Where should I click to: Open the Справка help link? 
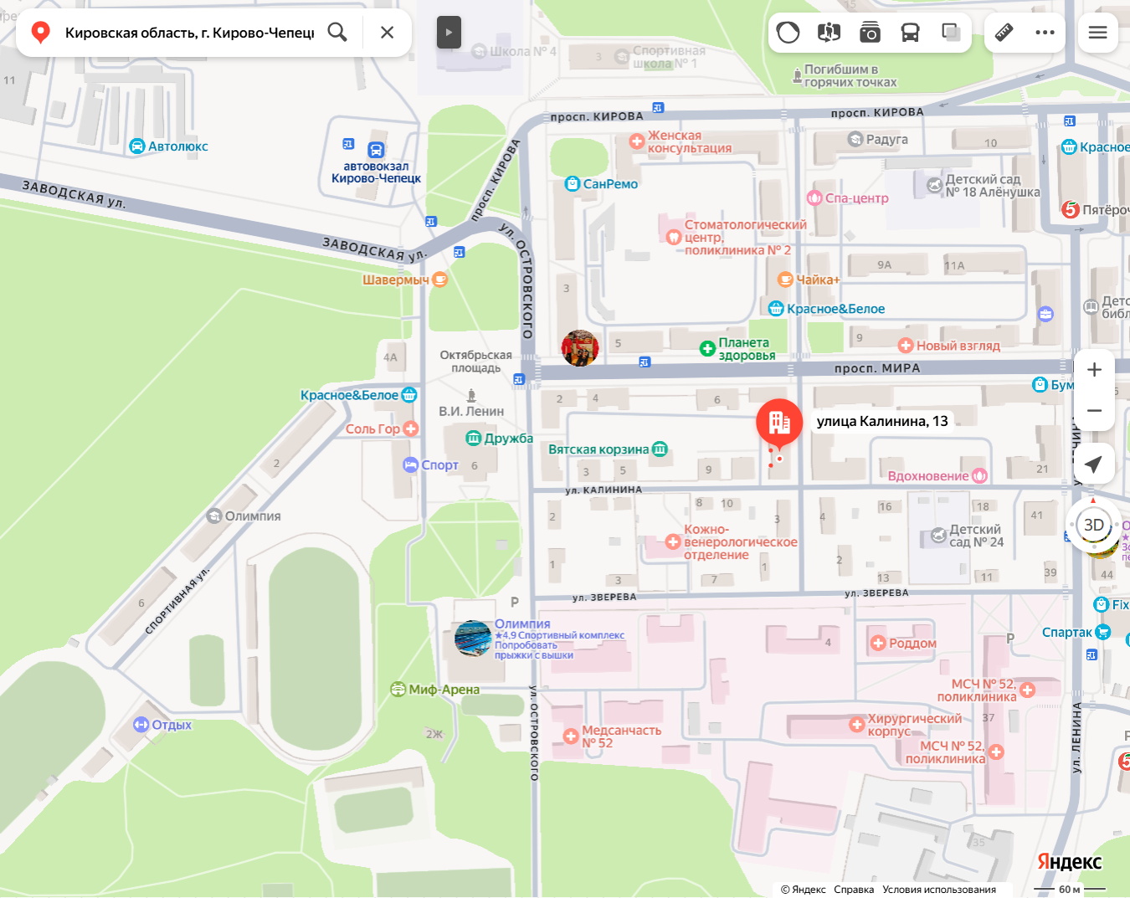point(854,890)
